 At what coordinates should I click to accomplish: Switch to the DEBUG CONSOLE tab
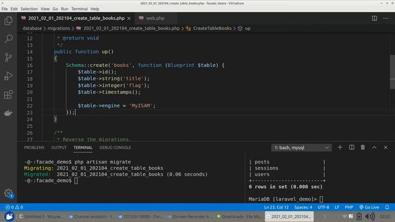[115, 147]
